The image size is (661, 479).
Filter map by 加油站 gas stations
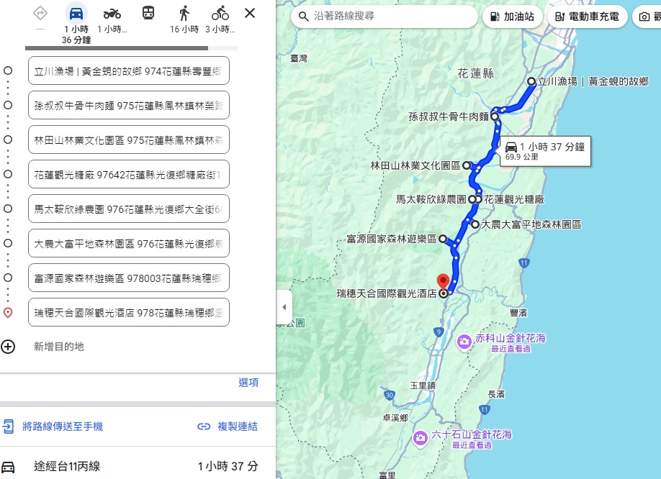coord(512,17)
